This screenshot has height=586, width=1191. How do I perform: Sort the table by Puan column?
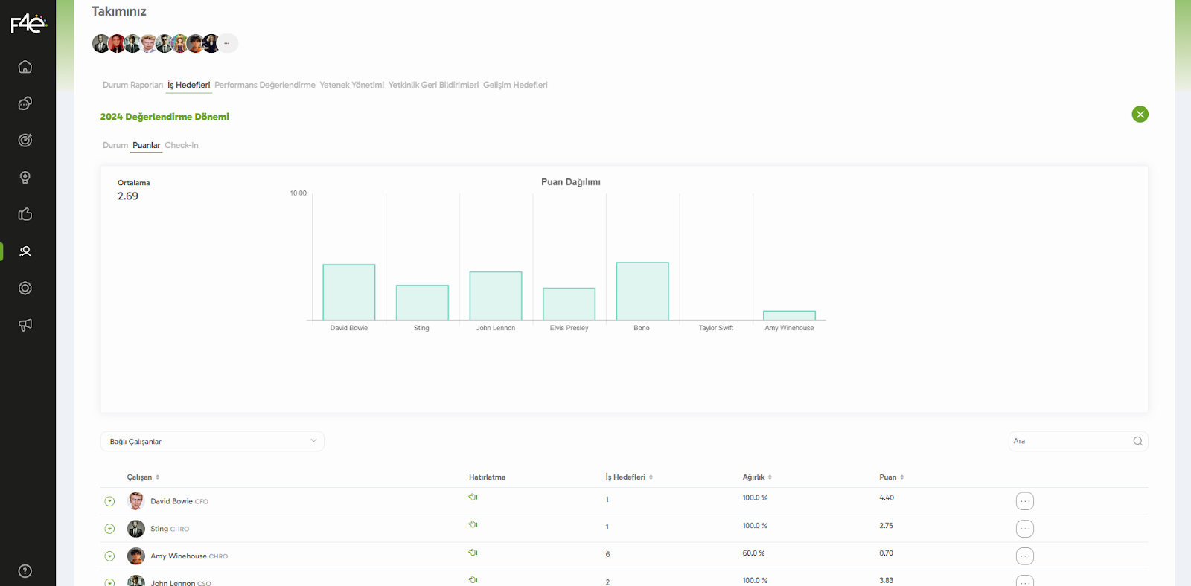[x=891, y=477]
